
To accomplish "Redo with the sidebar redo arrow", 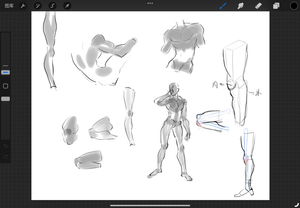I will click(x=5, y=157).
